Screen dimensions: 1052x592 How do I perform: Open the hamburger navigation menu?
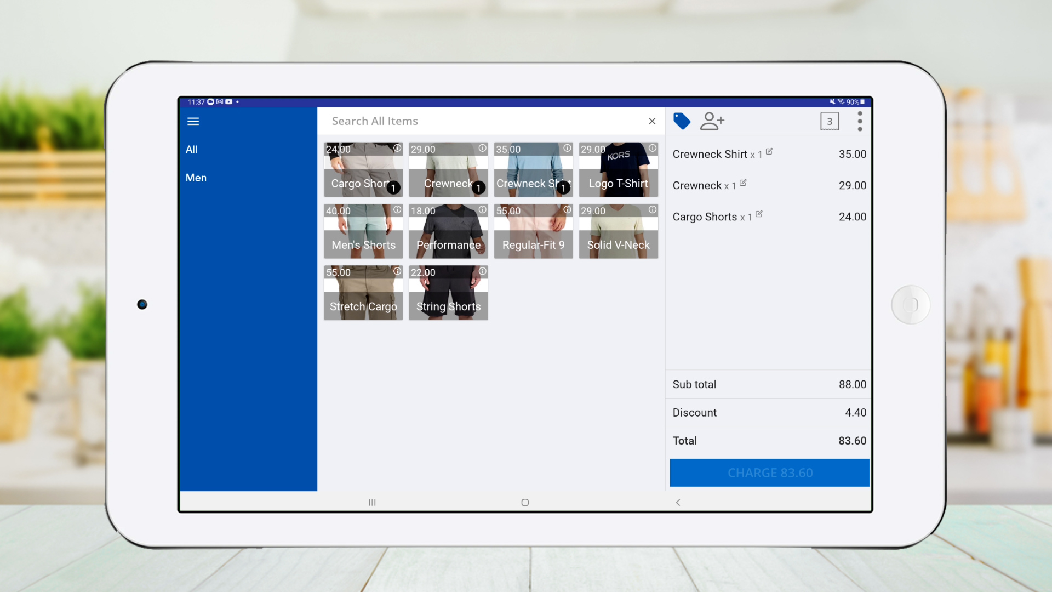pyautogui.click(x=193, y=121)
